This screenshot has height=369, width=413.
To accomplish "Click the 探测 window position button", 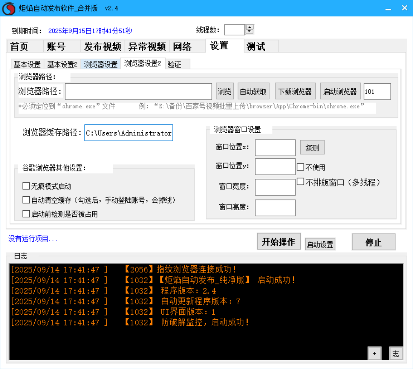I will [312, 148].
